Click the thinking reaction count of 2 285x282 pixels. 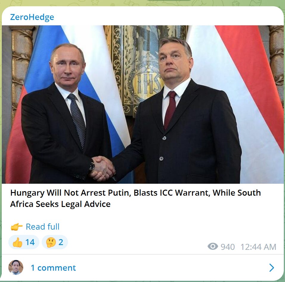(x=61, y=242)
